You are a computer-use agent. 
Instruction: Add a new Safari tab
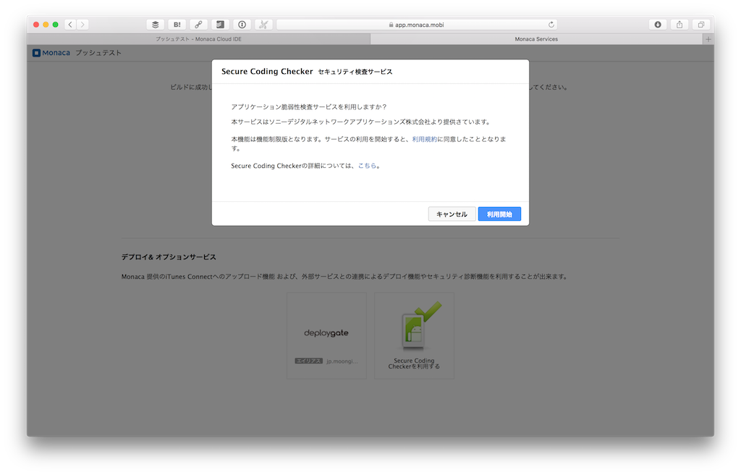tap(708, 39)
